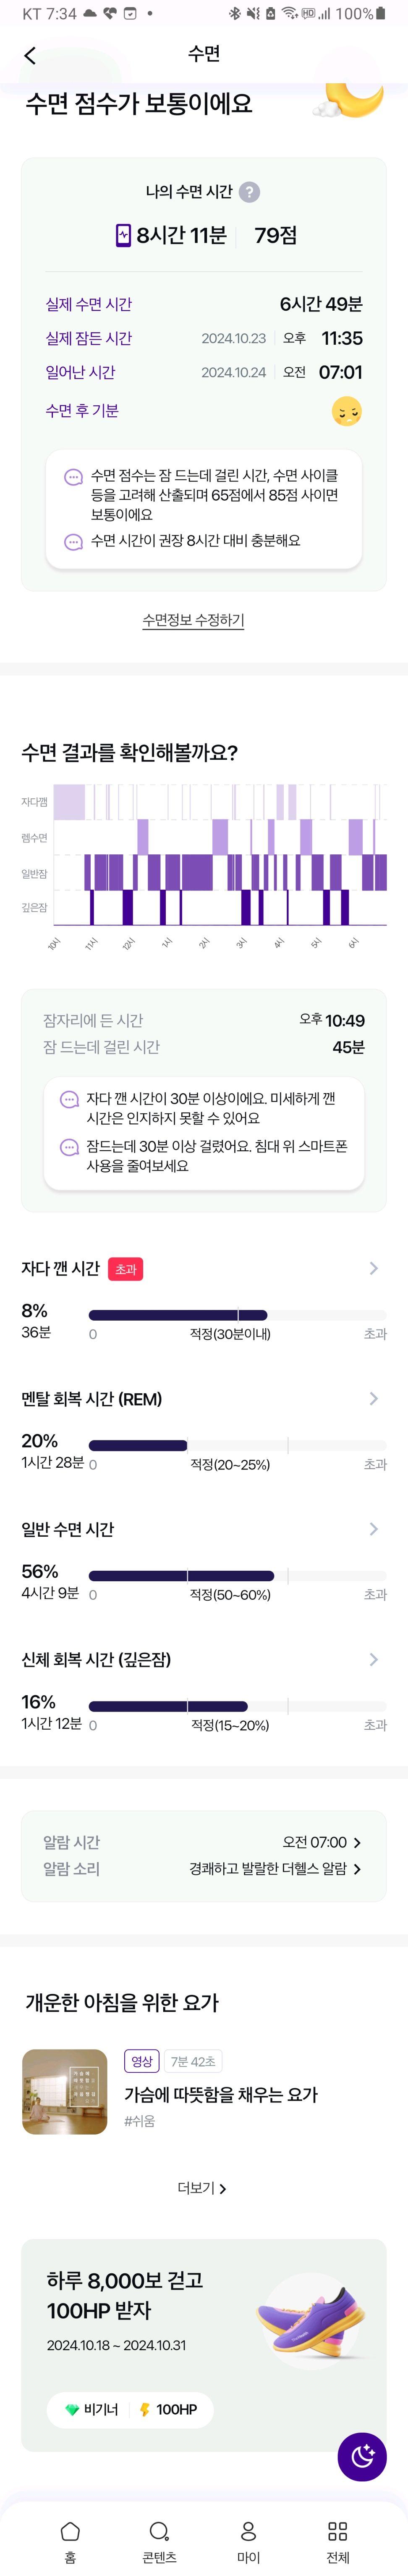The height and width of the screenshot is (2576, 408).
Task: Expand 신체 회복 시간 (깊은잠) chevron
Action: [x=373, y=1659]
